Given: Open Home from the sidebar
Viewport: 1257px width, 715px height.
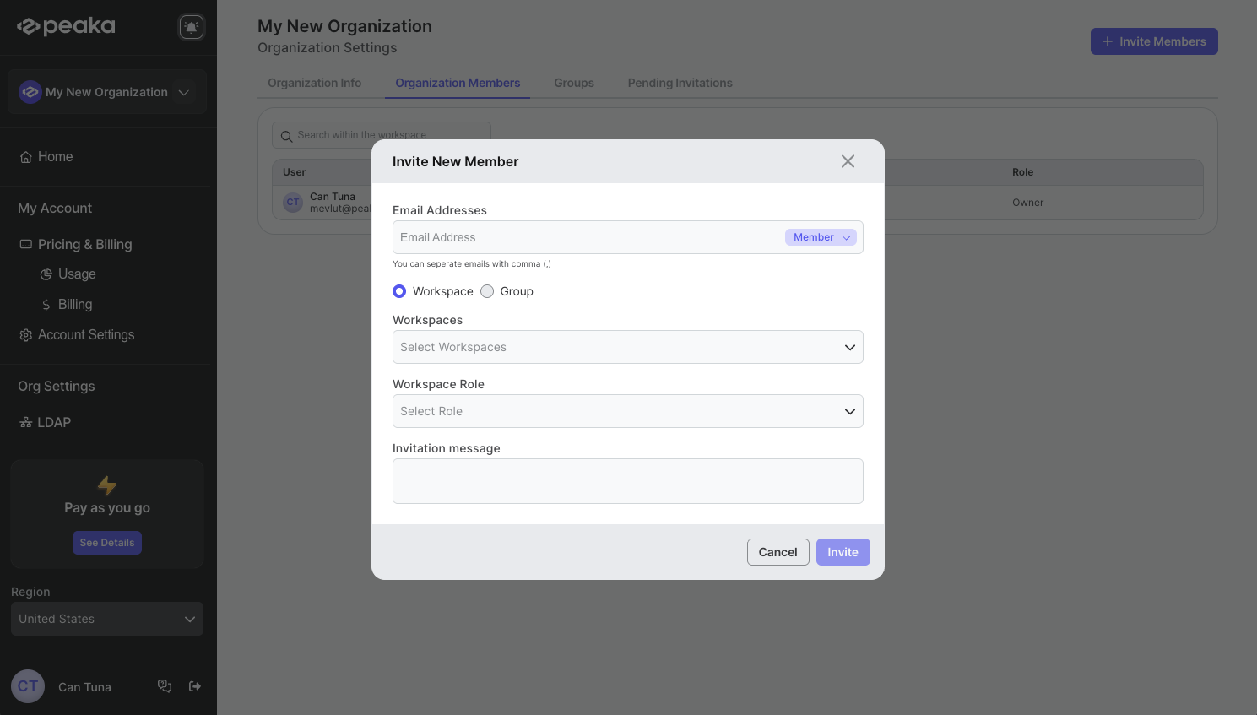Looking at the screenshot, I should (55, 157).
